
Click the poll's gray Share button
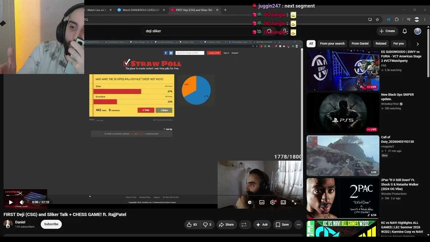pos(164,110)
